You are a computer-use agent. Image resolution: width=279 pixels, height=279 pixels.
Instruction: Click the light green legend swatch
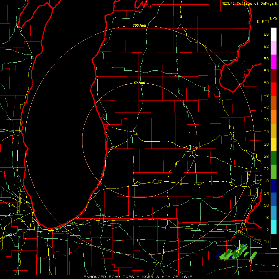point(274,172)
